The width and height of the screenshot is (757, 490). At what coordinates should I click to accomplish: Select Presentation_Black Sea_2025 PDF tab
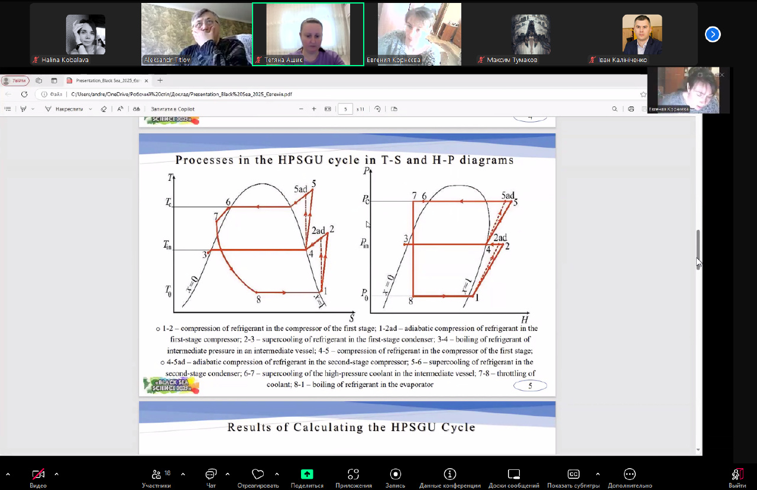tap(107, 80)
